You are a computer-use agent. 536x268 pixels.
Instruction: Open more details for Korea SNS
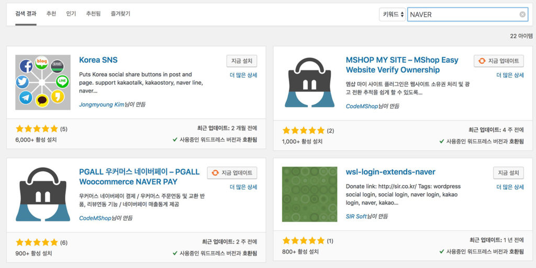(243, 75)
